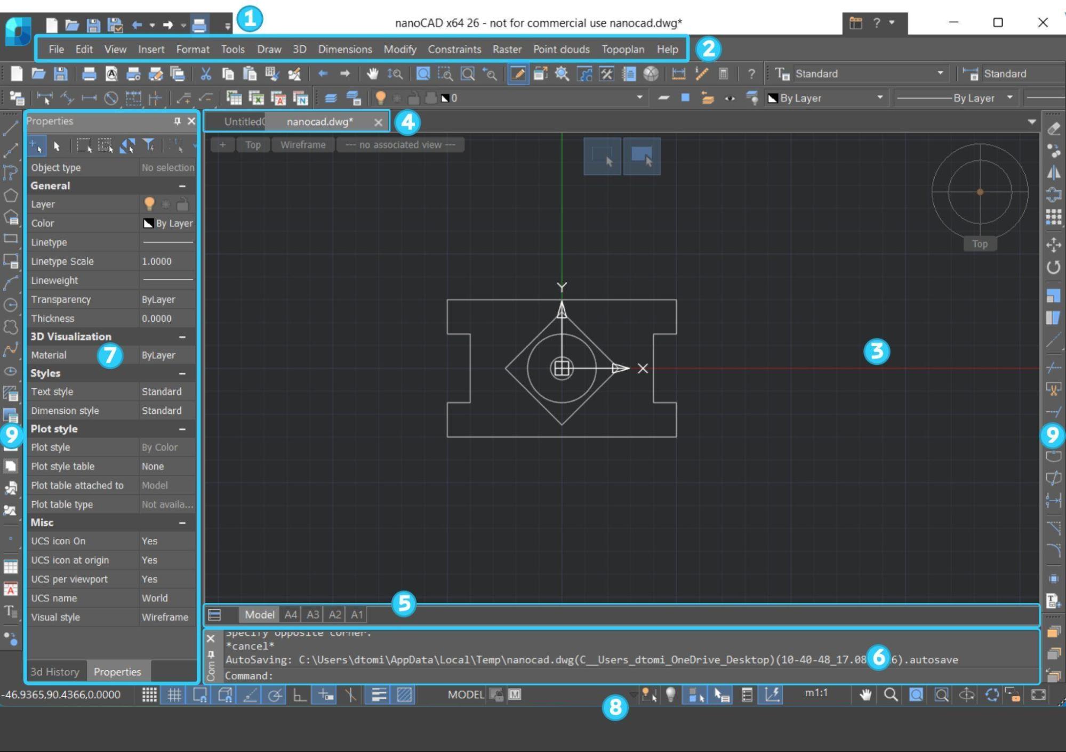
Task: Switch to the A3 layout tab
Action: [x=312, y=615]
